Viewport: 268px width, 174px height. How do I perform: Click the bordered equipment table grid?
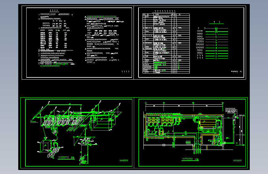click(x=166, y=43)
